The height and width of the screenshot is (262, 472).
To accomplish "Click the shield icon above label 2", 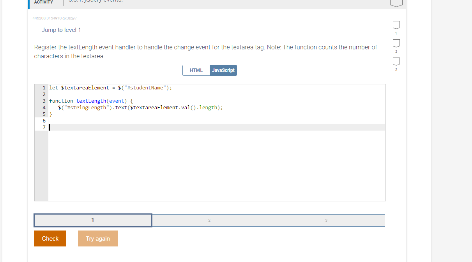I will tap(396, 44).
